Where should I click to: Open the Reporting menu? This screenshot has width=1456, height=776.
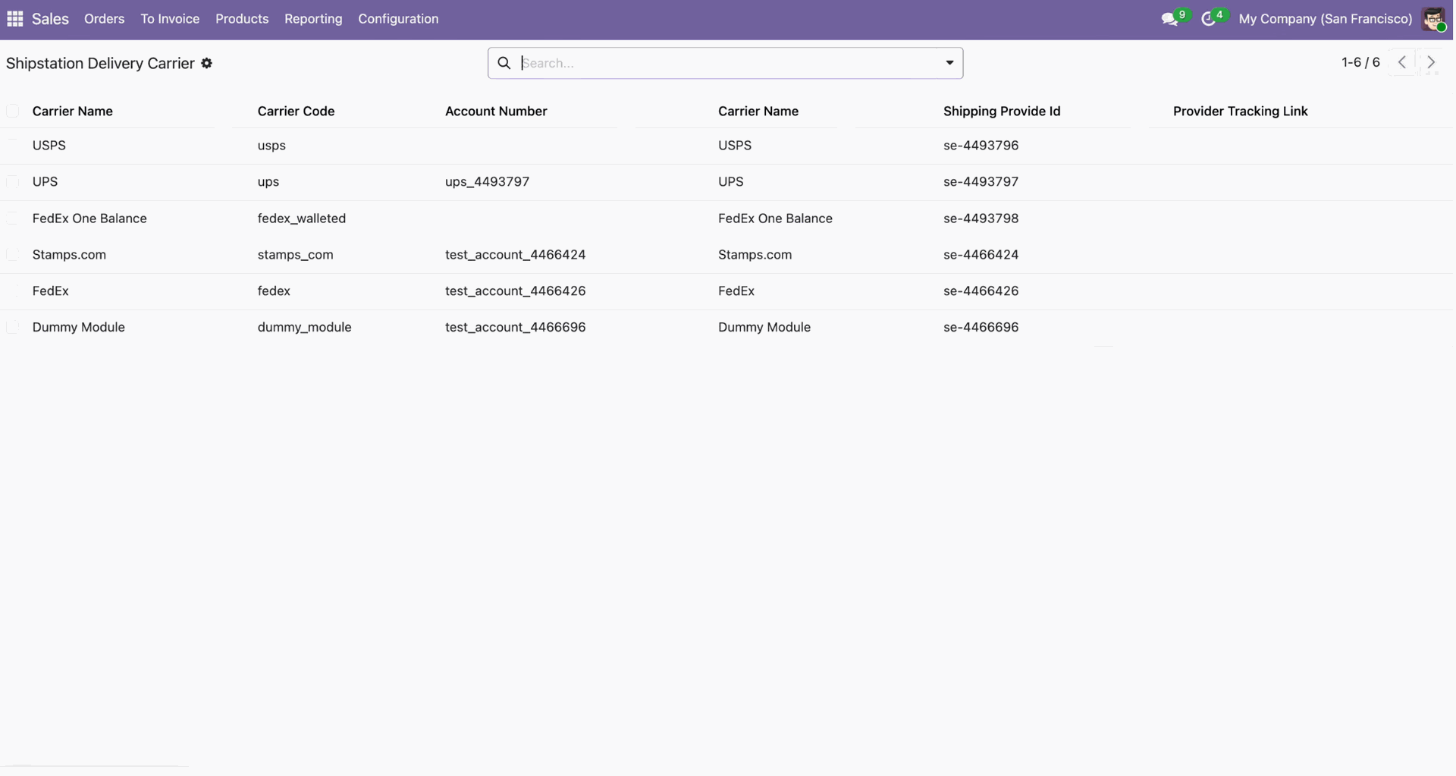pyautogui.click(x=313, y=19)
